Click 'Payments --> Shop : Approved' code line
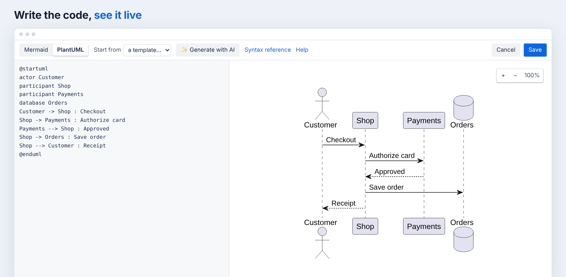 tap(64, 129)
